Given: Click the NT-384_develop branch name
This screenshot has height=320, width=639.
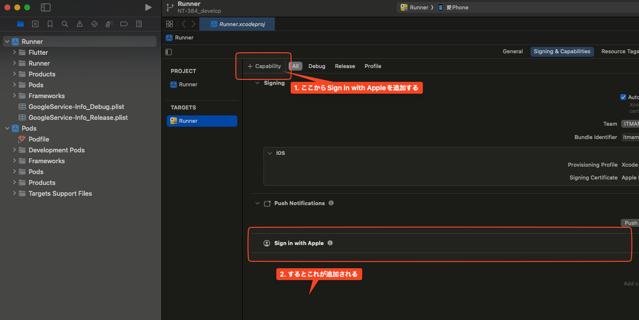Looking at the screenshot, I should point(199,11).
